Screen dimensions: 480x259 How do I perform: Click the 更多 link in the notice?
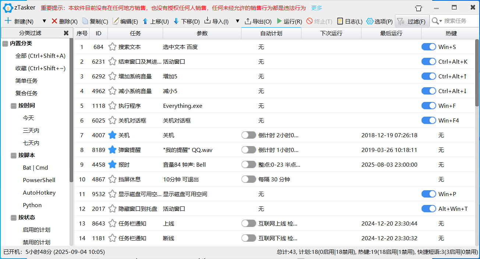coord(317,8)
